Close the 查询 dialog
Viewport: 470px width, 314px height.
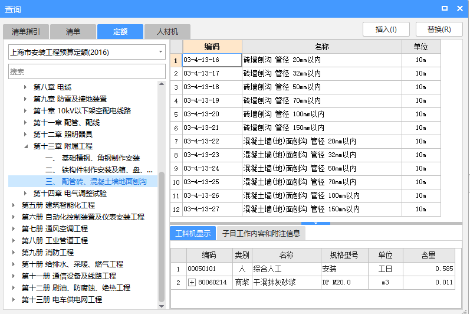[x=460, y=8]
